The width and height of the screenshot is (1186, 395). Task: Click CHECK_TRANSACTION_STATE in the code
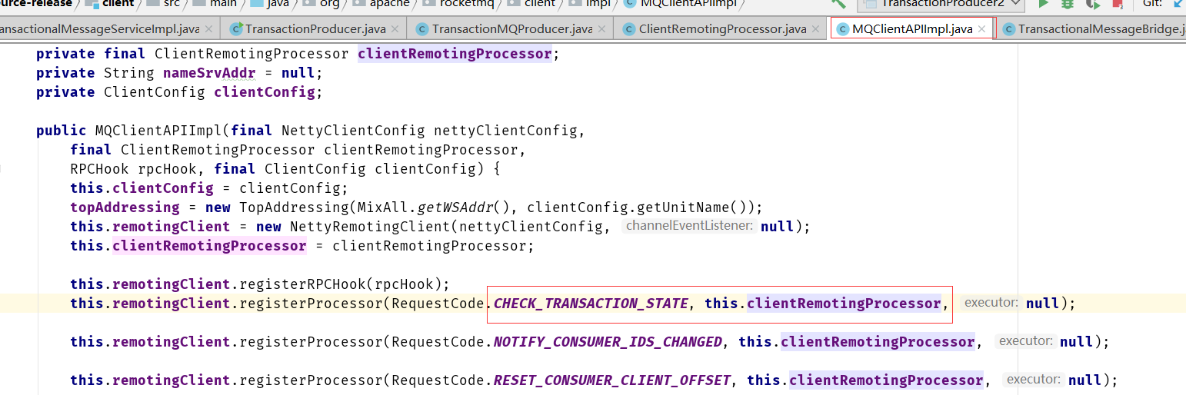click(591, 303)
